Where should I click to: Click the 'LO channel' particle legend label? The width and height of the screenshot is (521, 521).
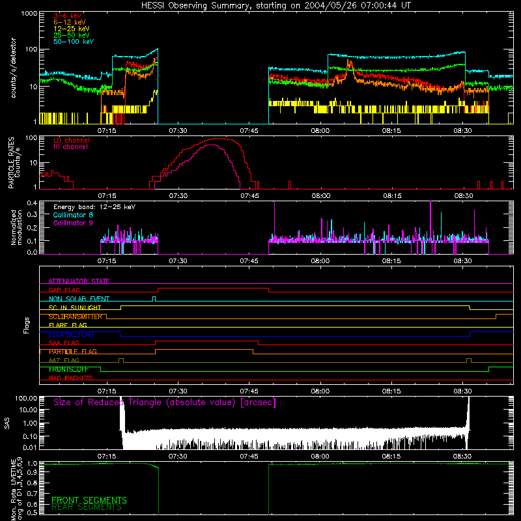tap(72, 140)
